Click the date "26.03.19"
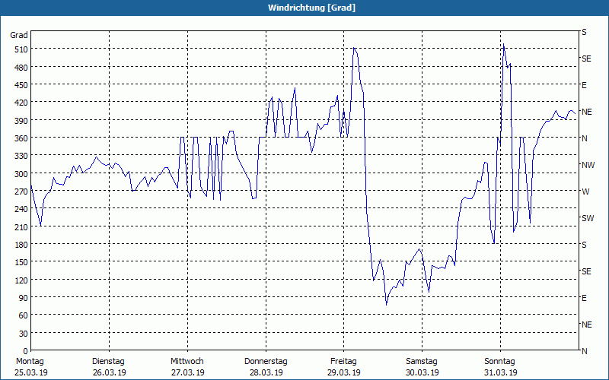Screen dimensions: 609x380 click(109, 373)
